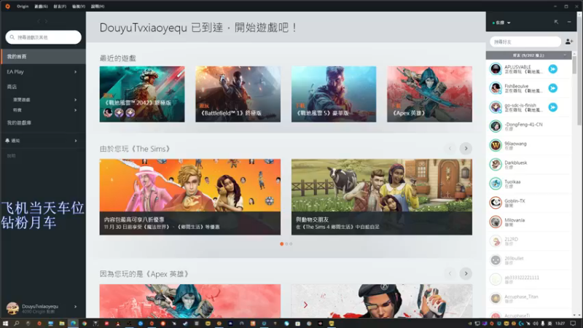Click the Origin logo in the menu bar
Screen dimensions: 583x328
click(7, 7)
